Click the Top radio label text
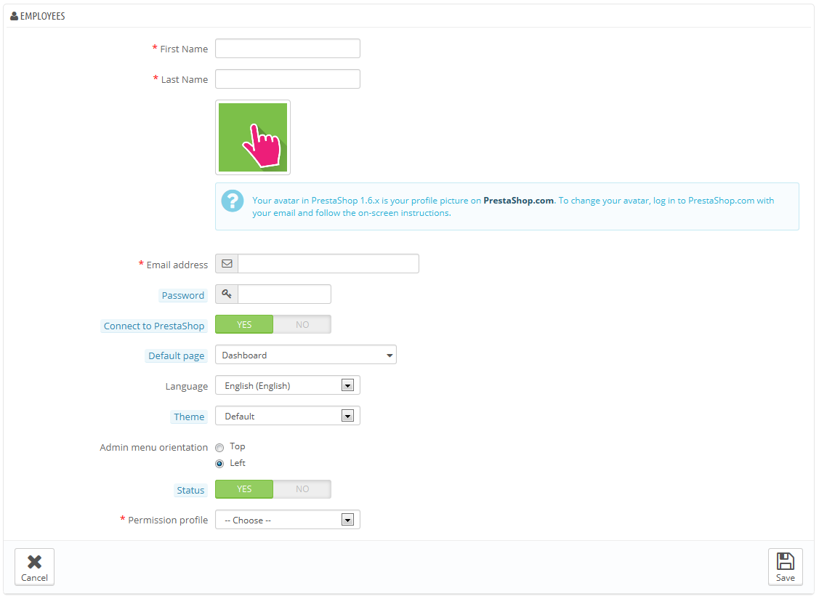This screenshot has width=819, height=599. (237, 446)
